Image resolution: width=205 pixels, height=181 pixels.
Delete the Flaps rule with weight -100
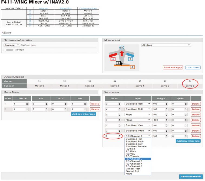point(196,120)
